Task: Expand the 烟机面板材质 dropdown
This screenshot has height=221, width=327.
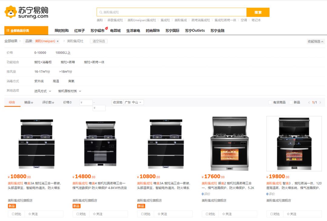Action: [70, 91]
